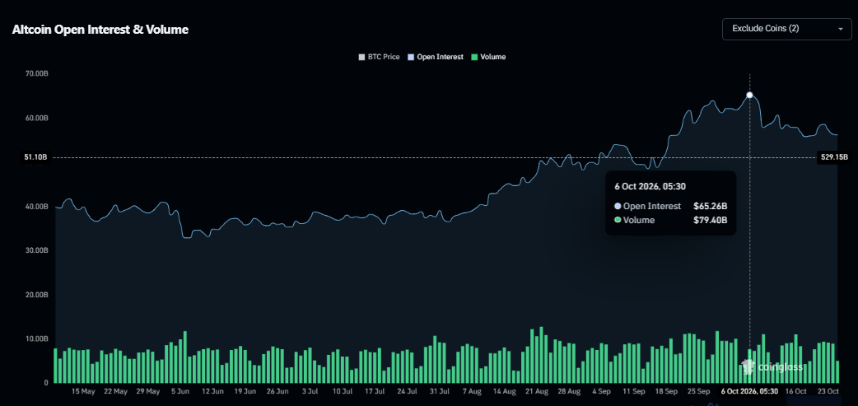Click the $65.26B Open Interest tooltip value

click(x=711, y=206)
